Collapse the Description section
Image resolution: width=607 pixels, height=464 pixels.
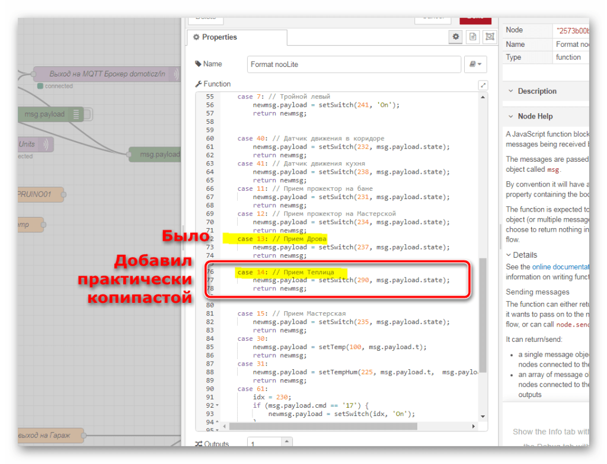pos(510,91)
